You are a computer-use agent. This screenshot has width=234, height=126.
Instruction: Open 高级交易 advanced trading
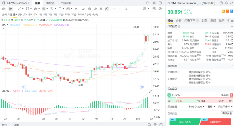227,113
